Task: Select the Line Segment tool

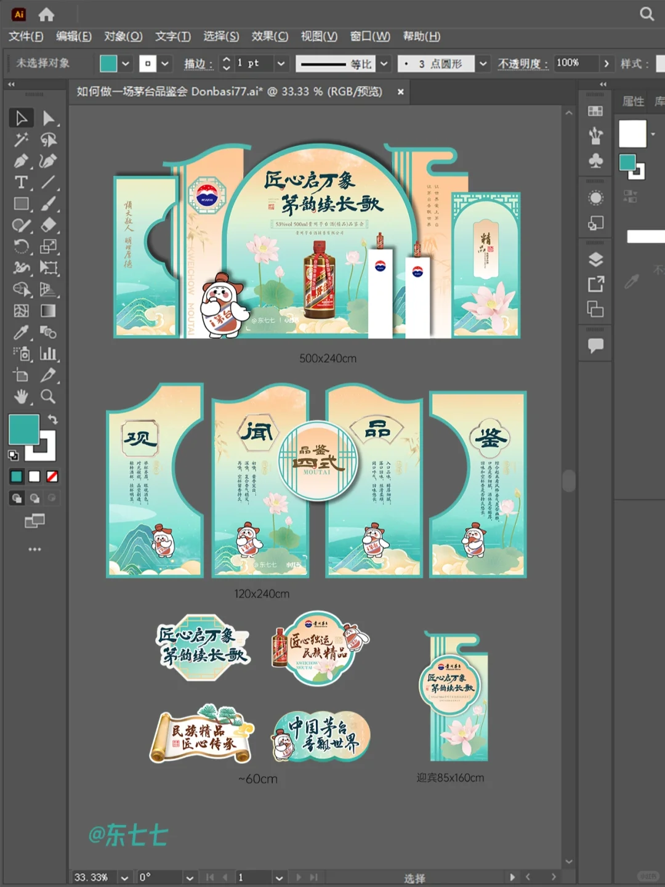Action: [x=48, y=182]
